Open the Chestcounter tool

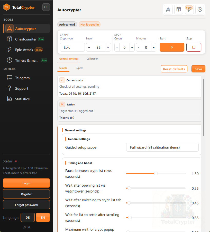tap(26, 39)
